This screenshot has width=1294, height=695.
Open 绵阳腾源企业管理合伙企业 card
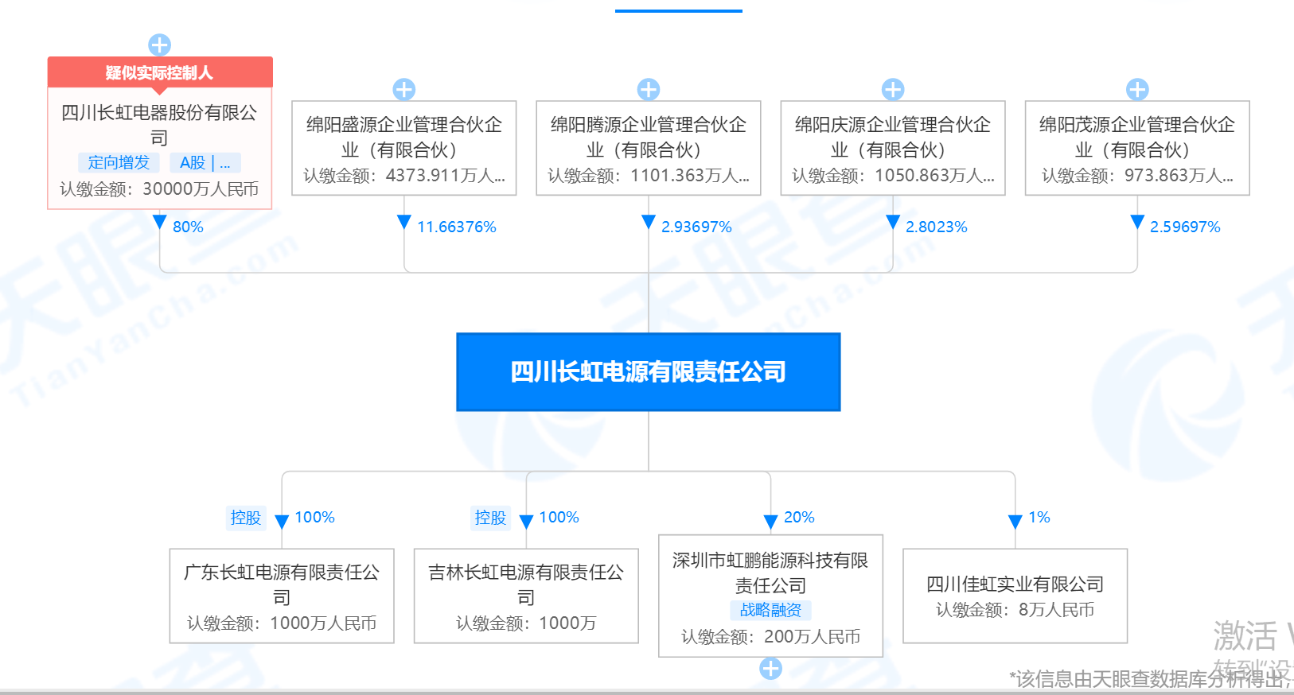[x=649, y=148]
